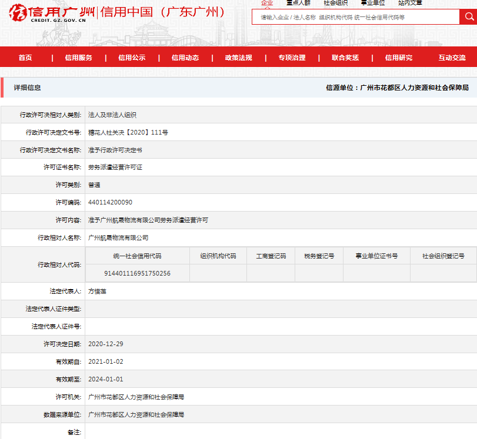This screenshot has width=477, height=439.
Task: Select the value 劳务派遣经营许可证
Action: click(x=115, y=167)
